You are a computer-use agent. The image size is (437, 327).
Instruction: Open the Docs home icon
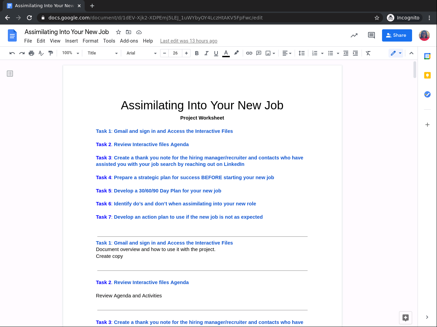pos(12,35)
